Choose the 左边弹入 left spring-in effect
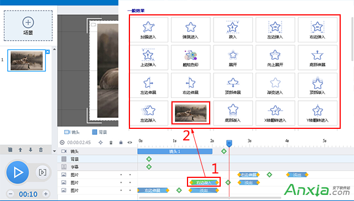This screenshot has width=354, height=201. click(x=275, y=30)
